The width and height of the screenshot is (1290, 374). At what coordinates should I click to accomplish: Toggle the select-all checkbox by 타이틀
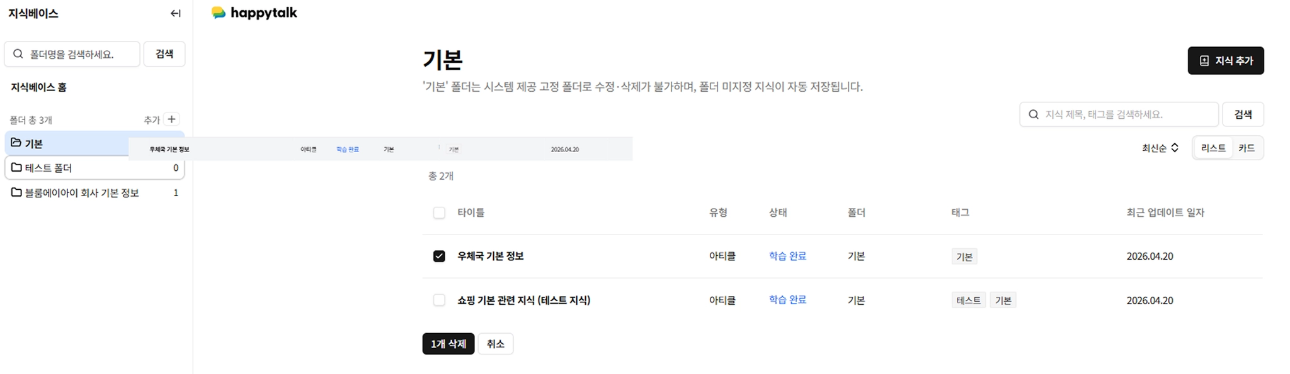(439, 212)
